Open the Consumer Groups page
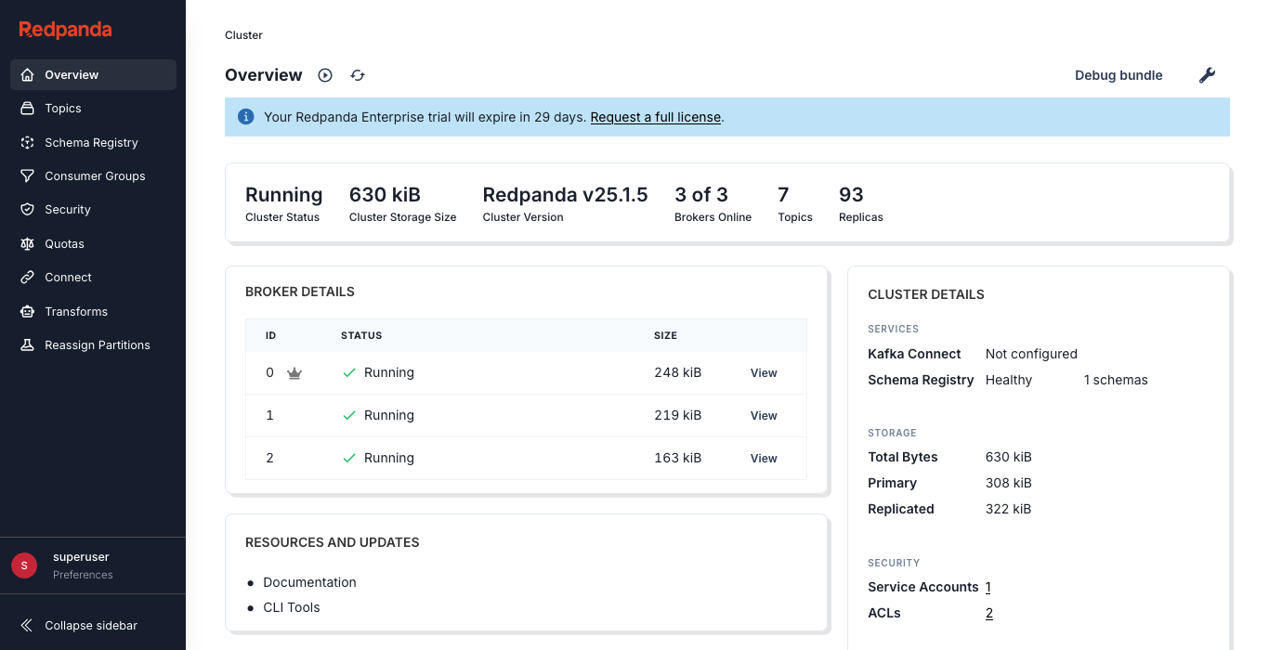The image size is (1269, 650). 95,176
